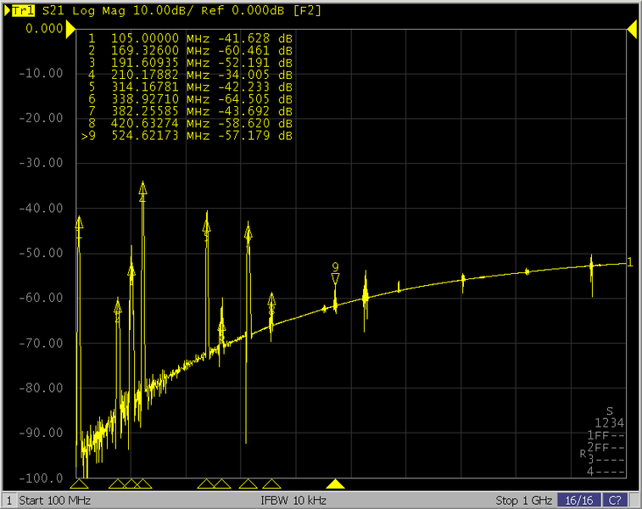This screenshot has width=642, height=509.
Task: Click the right-side reference position triangle
Action: pos(632,28)
